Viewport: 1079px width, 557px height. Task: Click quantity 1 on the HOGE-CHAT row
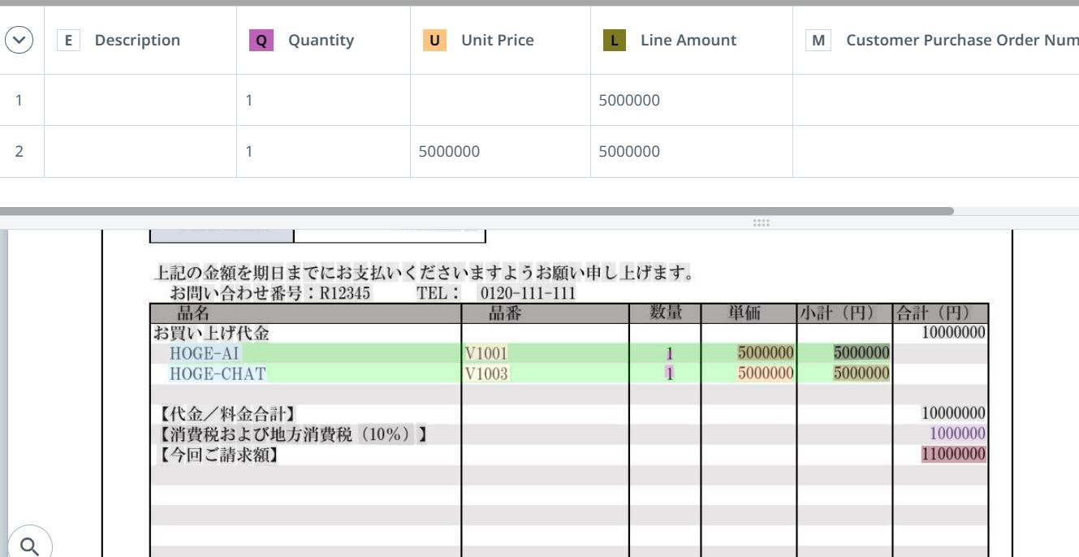point(670,373)
